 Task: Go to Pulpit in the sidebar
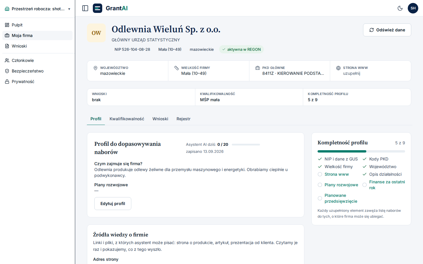[x=37, y=25]
